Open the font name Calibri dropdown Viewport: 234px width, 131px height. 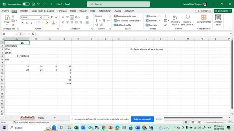40,17
